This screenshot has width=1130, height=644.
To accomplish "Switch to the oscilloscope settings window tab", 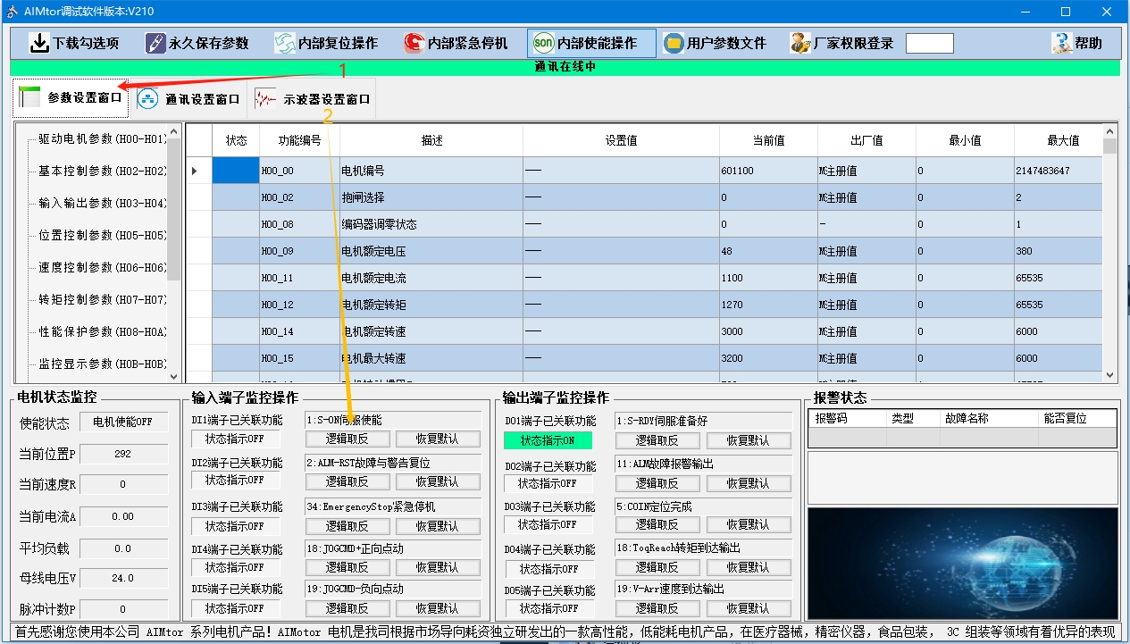I will [x=312, y=99].
